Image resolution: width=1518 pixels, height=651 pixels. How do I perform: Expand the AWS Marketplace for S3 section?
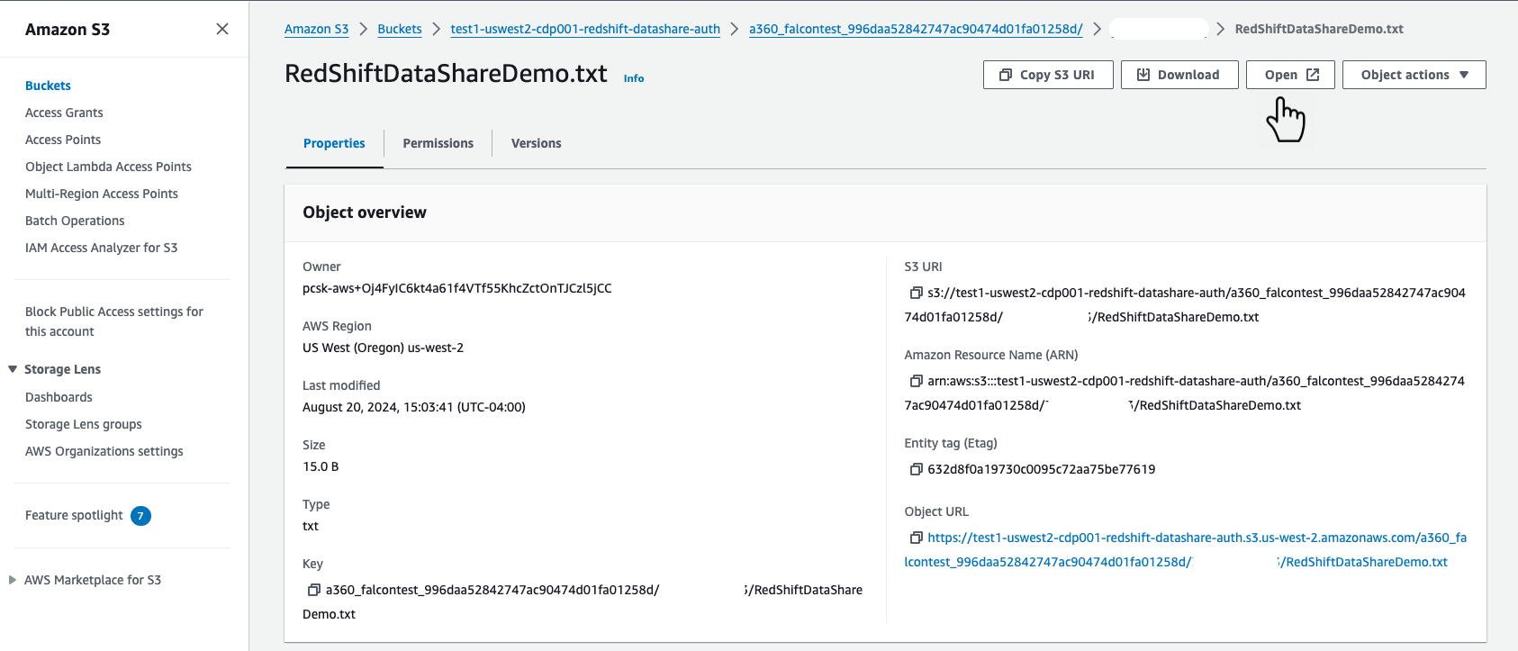click(x=13, y=580)
